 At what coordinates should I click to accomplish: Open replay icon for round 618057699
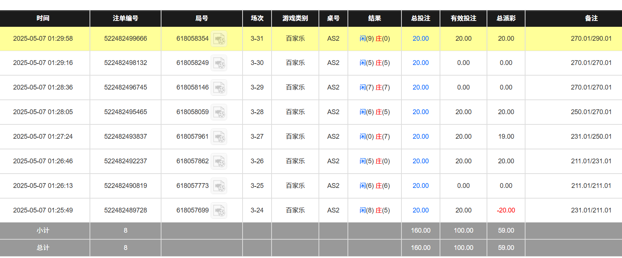click(x=219, y=211)
